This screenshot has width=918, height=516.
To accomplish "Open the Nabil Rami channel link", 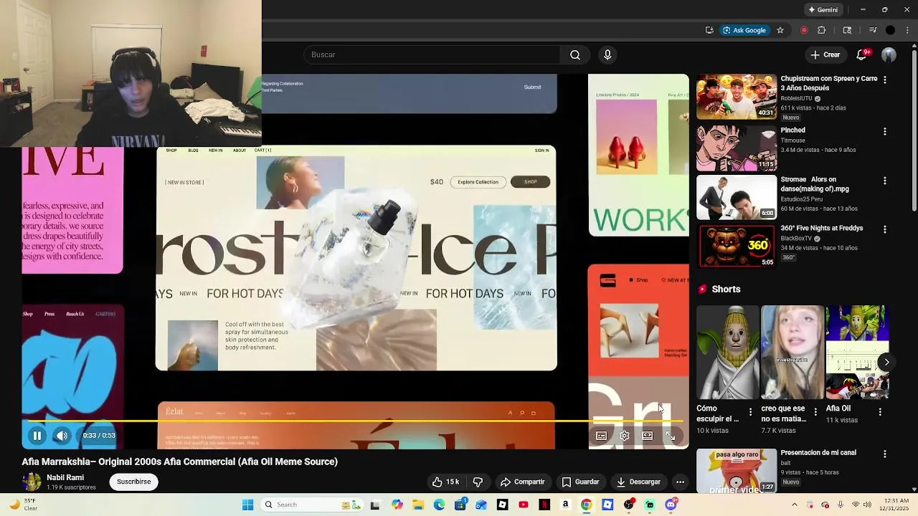I will (65, 477).
